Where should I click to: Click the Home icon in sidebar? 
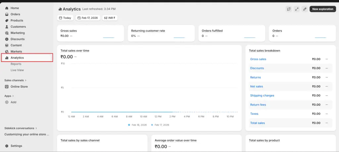pos(7,8)
